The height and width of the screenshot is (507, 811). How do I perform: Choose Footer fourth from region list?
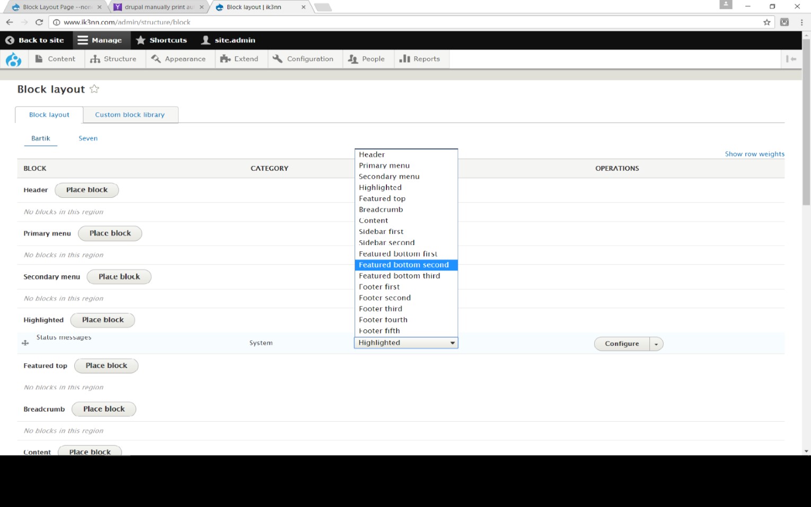[x=406, y=320]
